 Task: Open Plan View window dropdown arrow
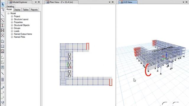tap(110, 2)
